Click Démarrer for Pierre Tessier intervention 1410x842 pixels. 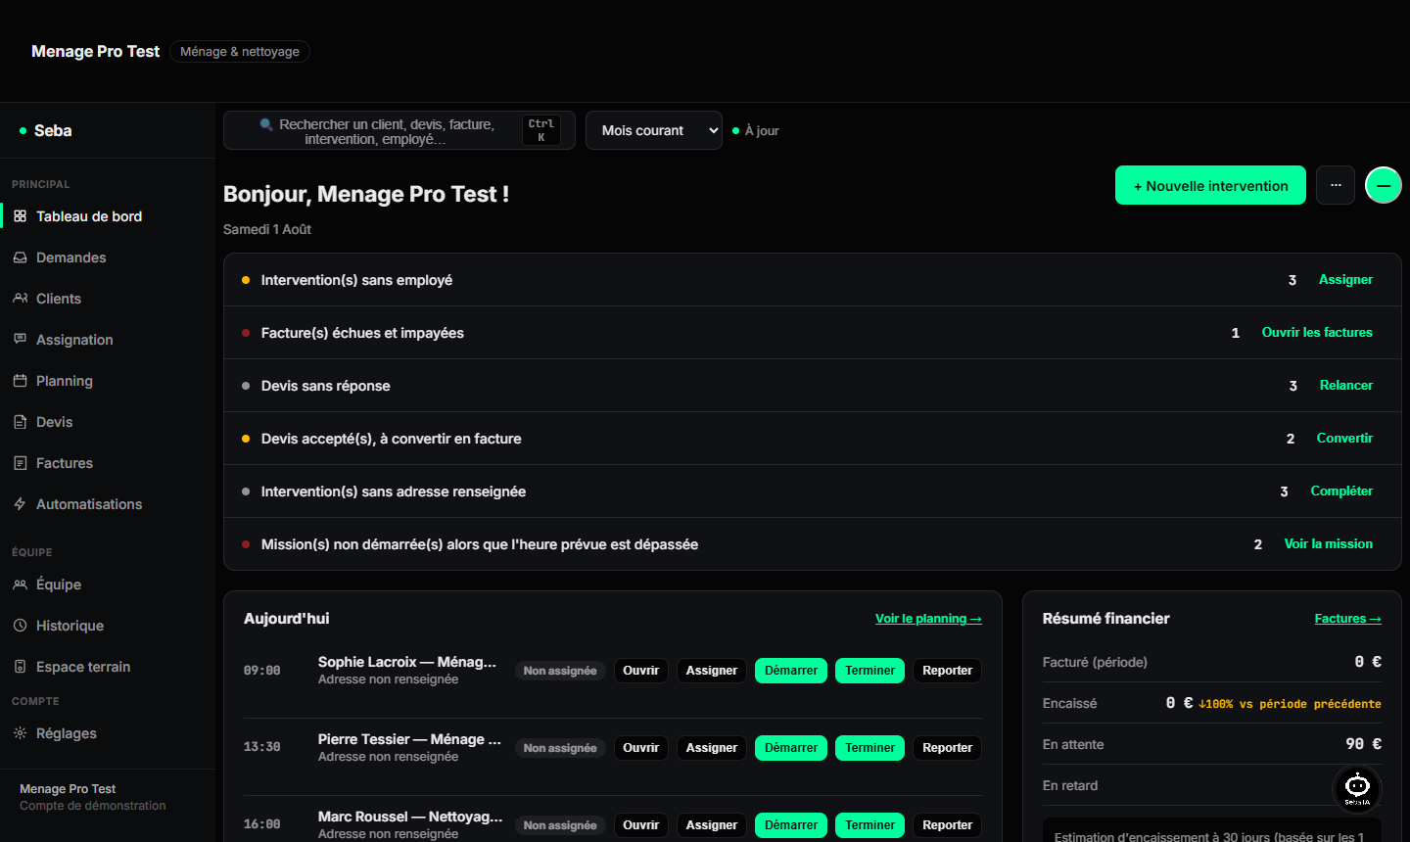coord(791,748)
